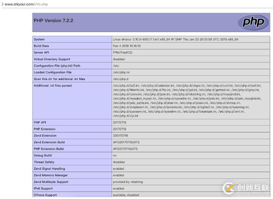Click the IPv6 Support label

(x=43, y=189)
